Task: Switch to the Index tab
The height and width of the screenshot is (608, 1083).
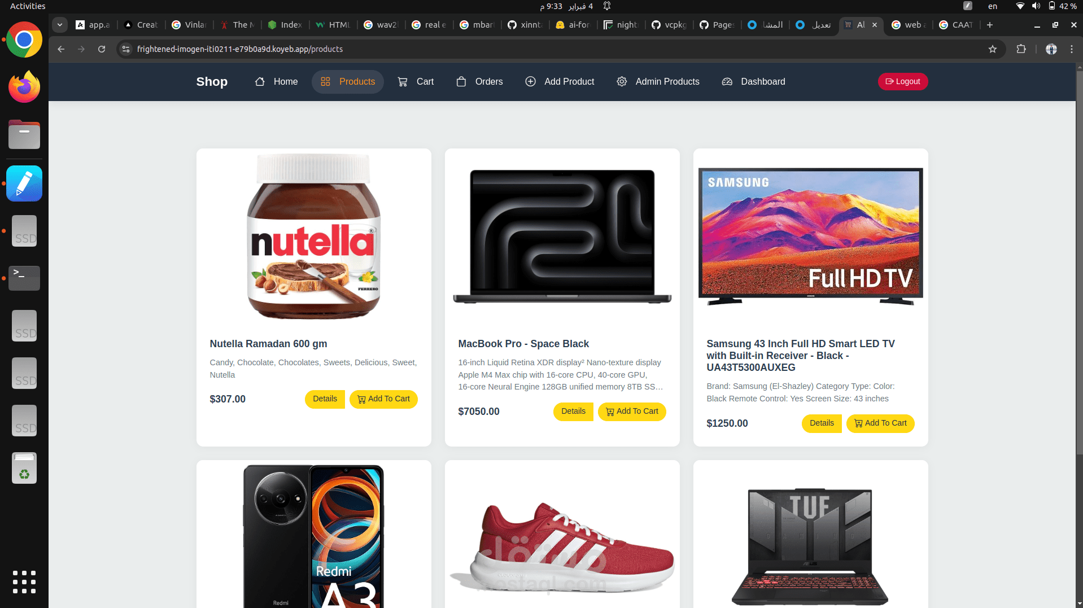Action: [286, 25]
